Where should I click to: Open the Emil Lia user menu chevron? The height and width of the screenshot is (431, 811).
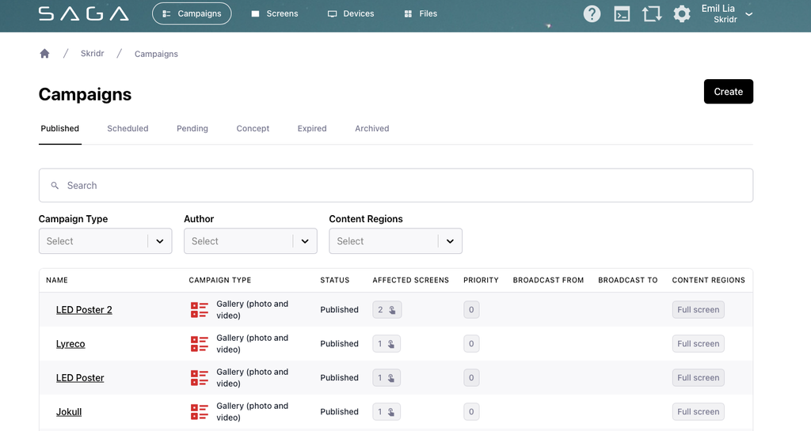748,14
